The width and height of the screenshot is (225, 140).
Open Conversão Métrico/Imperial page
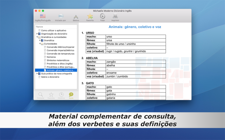click(61, 47)
